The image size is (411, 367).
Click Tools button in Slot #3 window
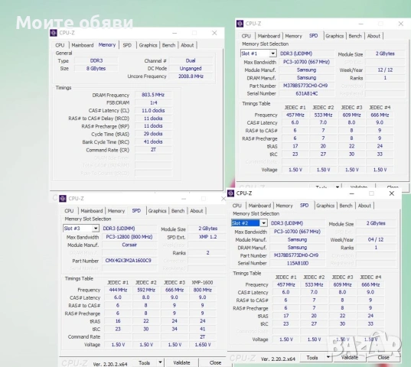point(144,362)
